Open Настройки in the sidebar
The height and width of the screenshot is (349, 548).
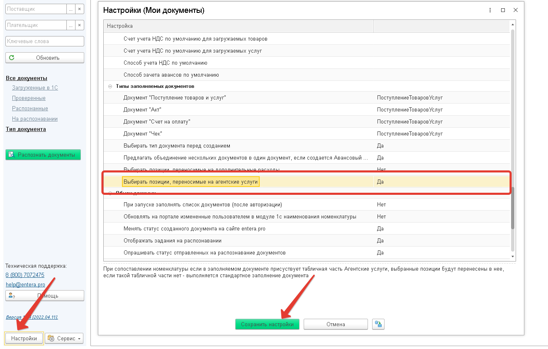pos(24,338)
